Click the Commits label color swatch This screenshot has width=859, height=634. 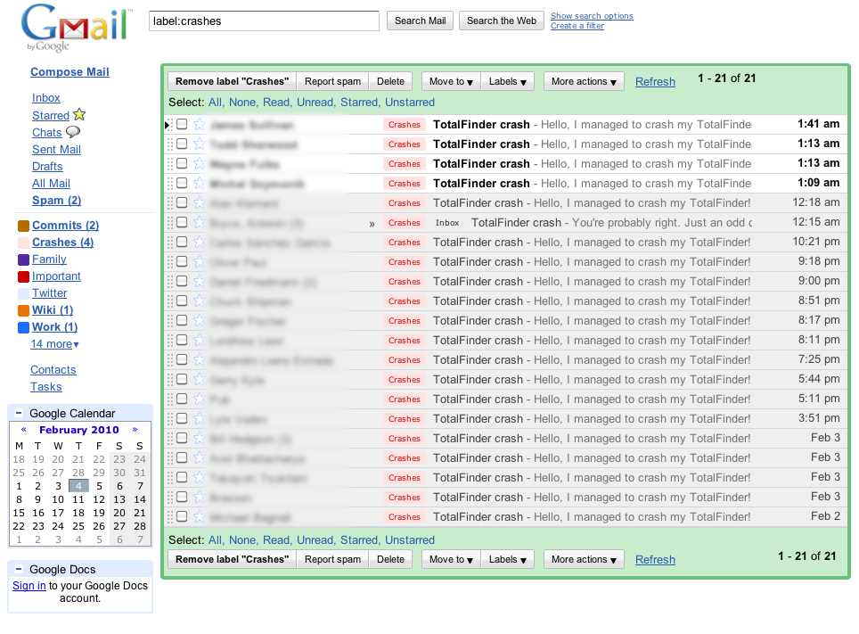pos(24,226)
